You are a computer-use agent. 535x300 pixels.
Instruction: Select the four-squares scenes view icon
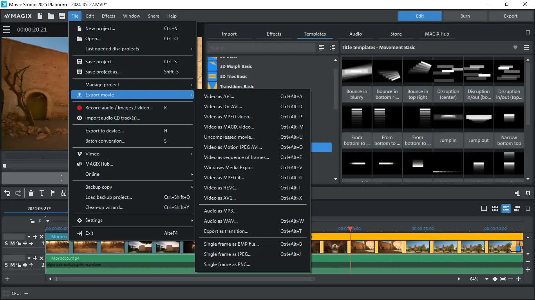(x=495, y=209)
